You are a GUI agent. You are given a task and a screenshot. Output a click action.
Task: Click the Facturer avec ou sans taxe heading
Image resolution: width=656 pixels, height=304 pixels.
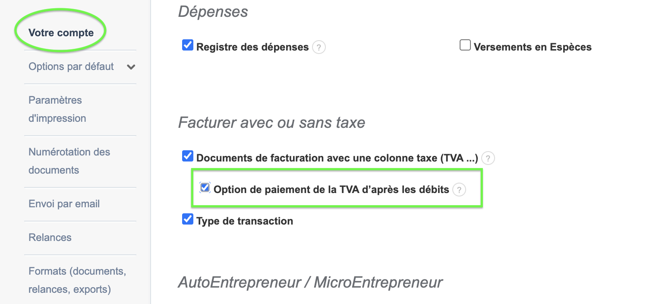point(271,123)
